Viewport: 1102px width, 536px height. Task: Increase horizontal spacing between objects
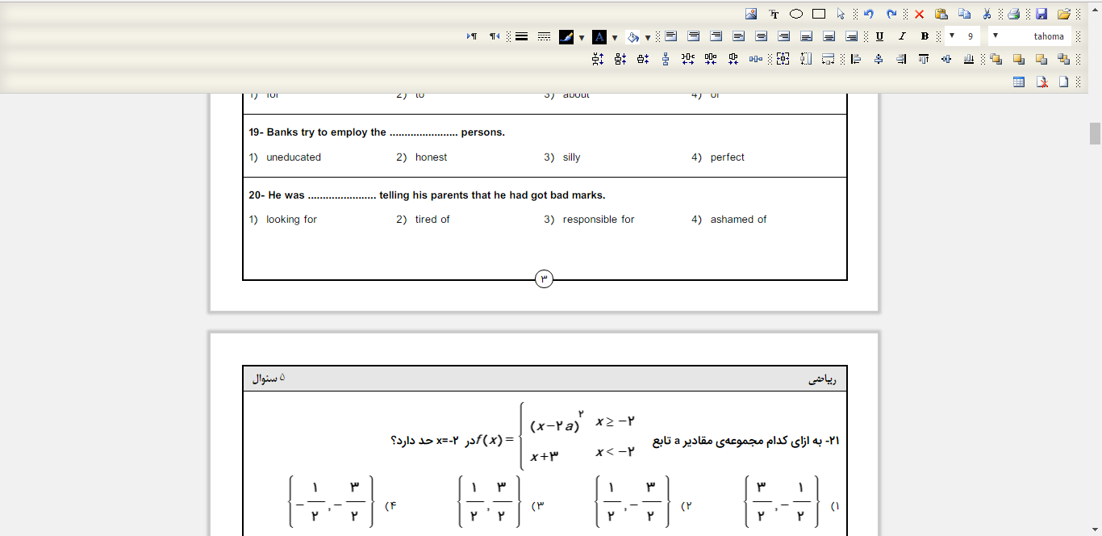[688, 59]
